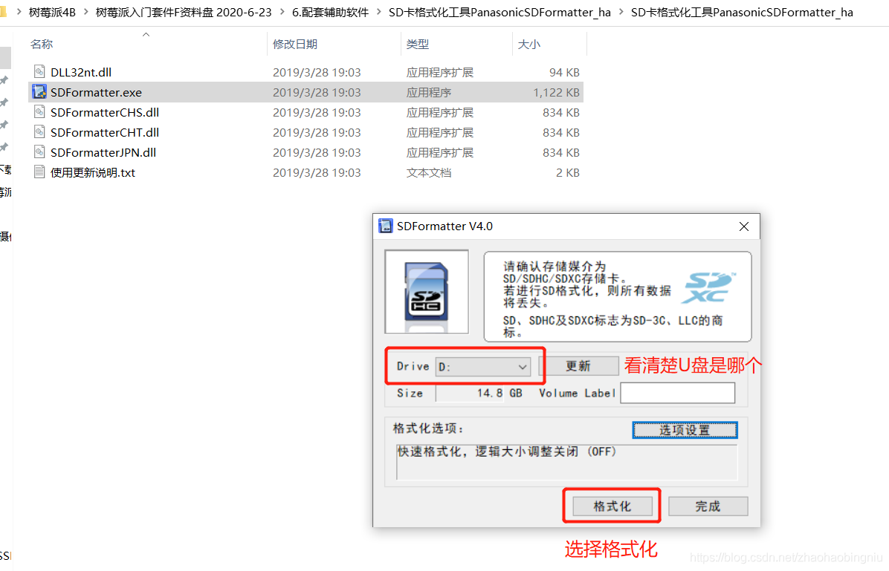The image size is (889, 571).
Task: Open 选项设置 option settings
Action: (x=685, y=430)
